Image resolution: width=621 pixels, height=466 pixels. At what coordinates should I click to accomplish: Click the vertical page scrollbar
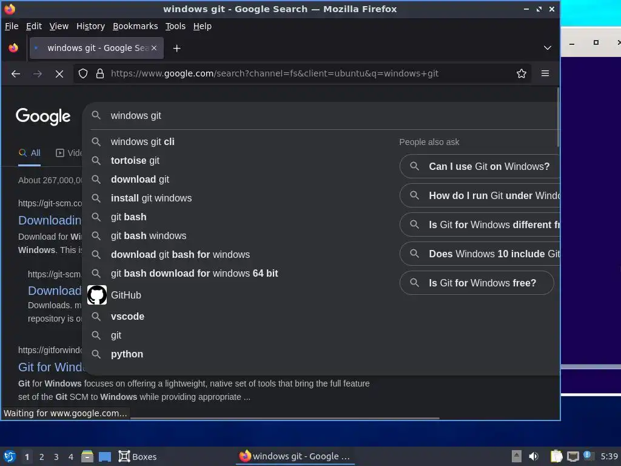558,117
